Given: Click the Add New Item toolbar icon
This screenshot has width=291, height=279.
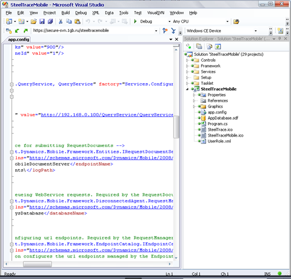Looking at the screenshot, I should pyautogui.click(x=21, y=22).
